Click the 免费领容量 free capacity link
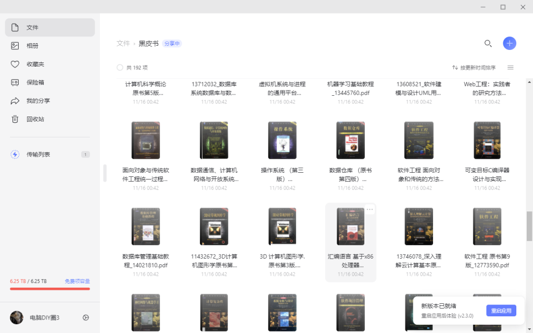 [x=77, y=281]
